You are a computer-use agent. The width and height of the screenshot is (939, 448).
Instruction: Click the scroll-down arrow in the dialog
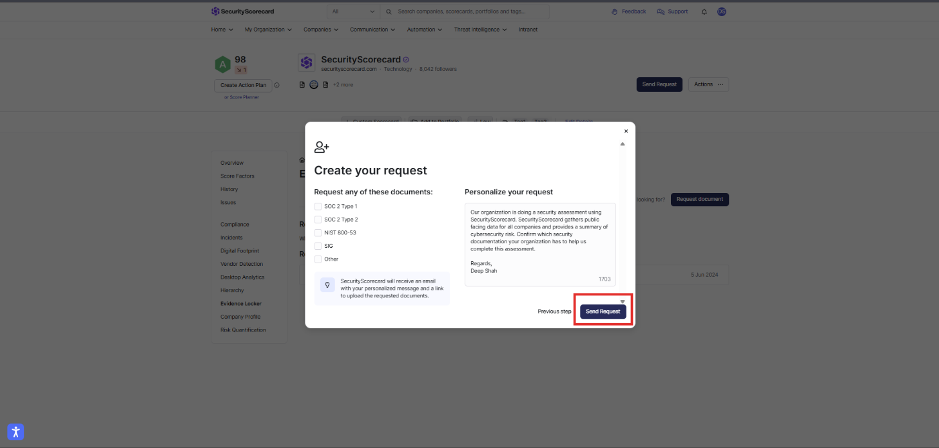point(623,301)
